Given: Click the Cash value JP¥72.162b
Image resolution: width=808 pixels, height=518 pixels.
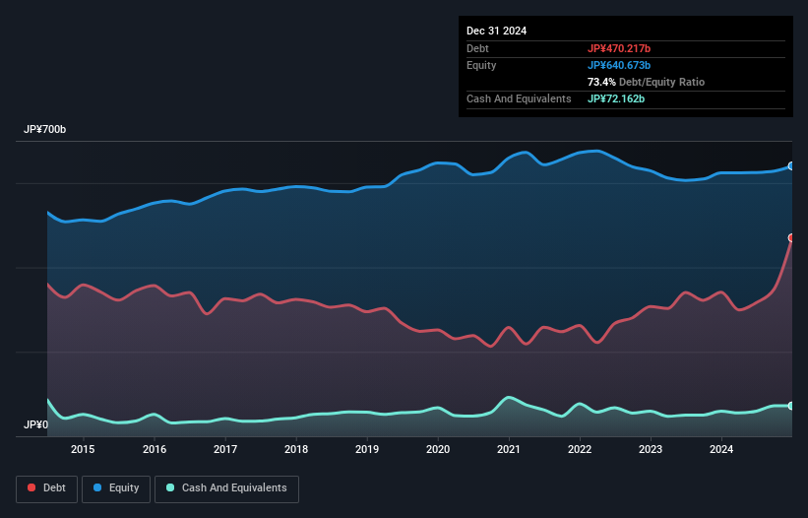Looking at the screenshot, I should [616, 98].
